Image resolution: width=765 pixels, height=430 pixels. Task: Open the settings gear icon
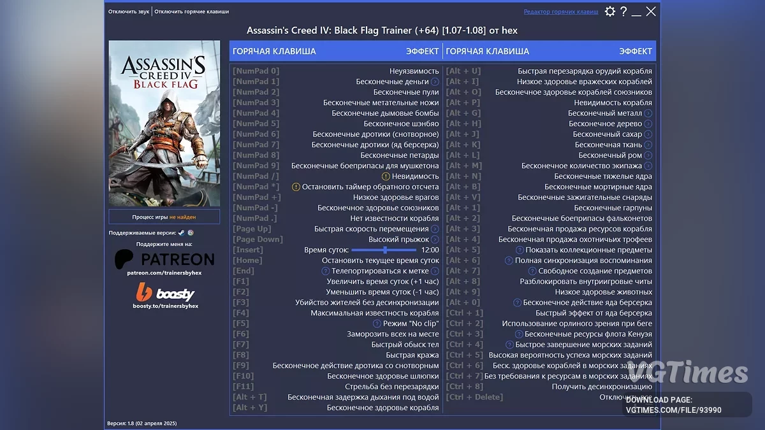pyautogui.click(x=610, y=11)
